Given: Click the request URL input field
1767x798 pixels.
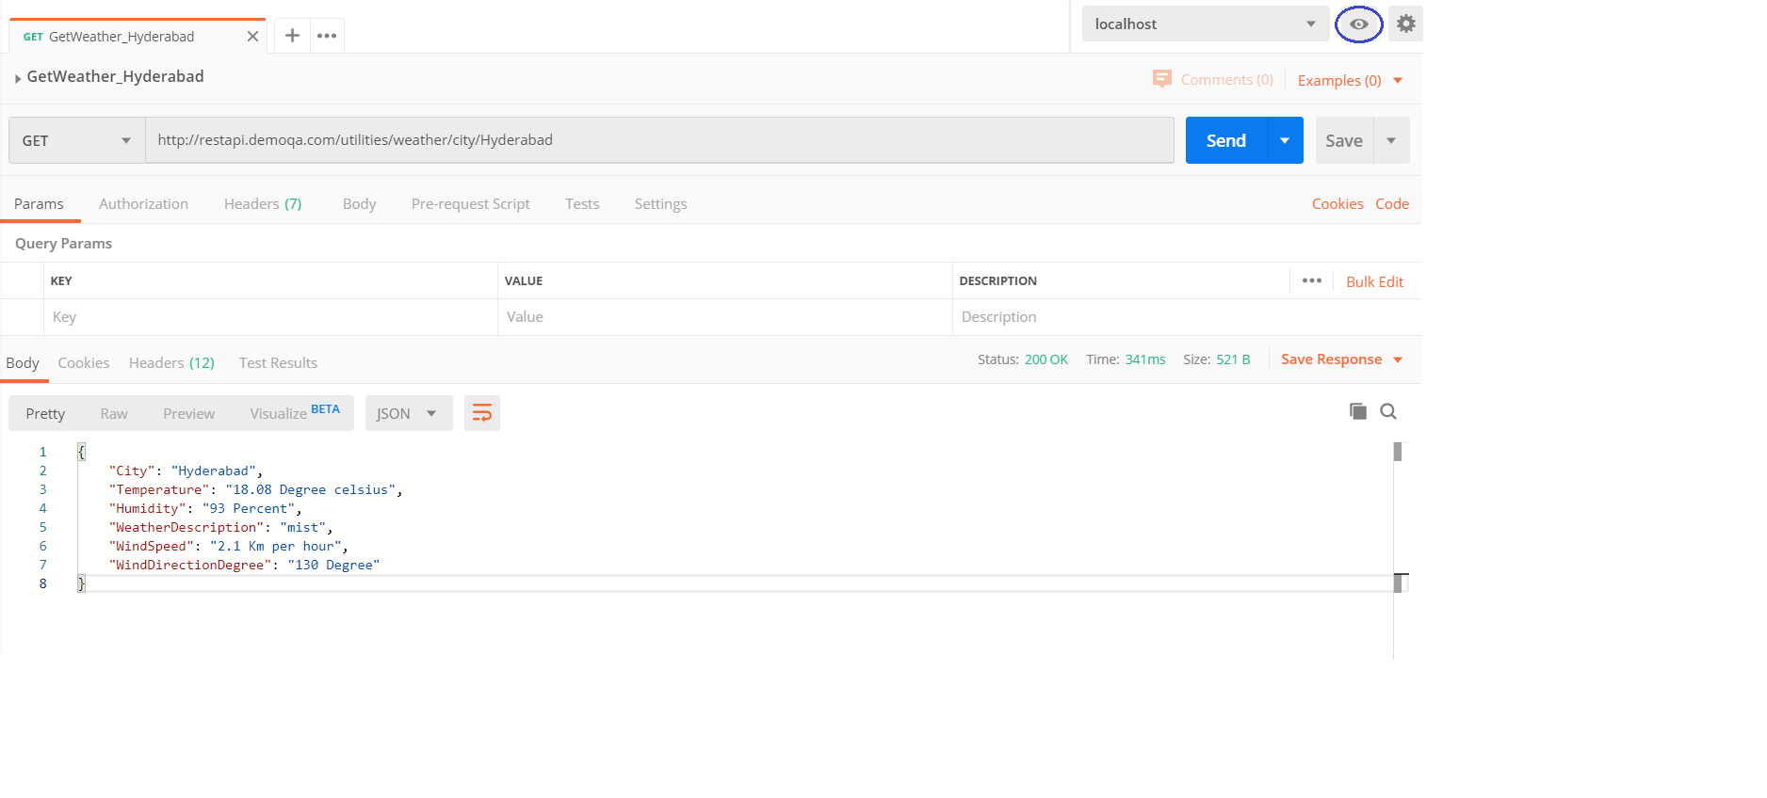Looking at the screenshot, I should (x=659, y=140).
